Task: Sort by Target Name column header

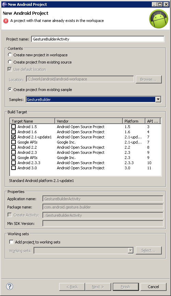Action: [x=32, y=121]
